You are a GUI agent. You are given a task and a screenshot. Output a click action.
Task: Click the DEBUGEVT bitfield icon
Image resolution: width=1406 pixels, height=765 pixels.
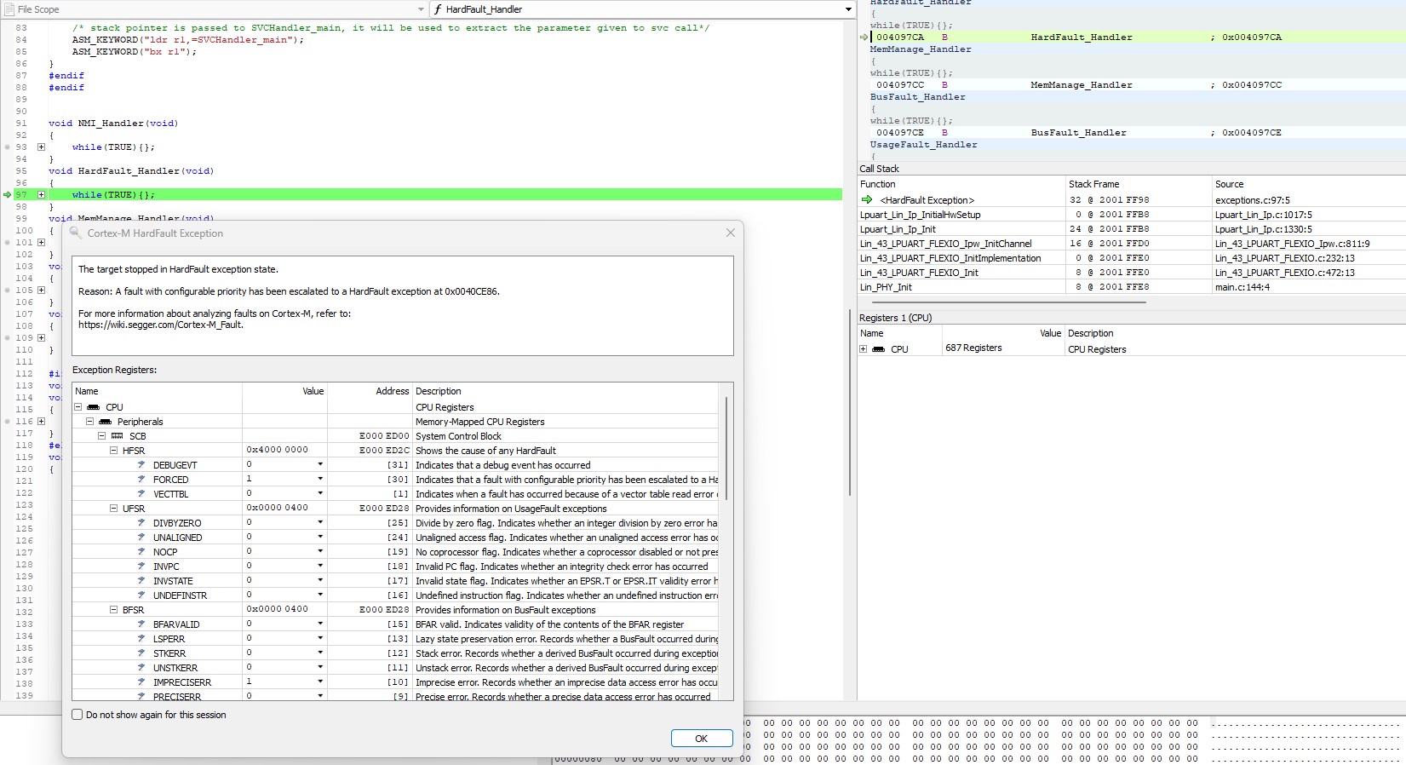coord(141,465)
